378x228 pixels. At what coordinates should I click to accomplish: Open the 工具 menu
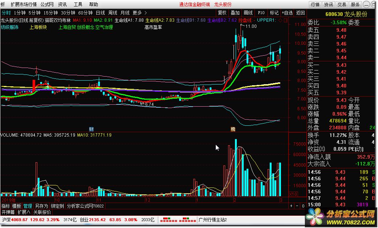[x=78, y=4]
